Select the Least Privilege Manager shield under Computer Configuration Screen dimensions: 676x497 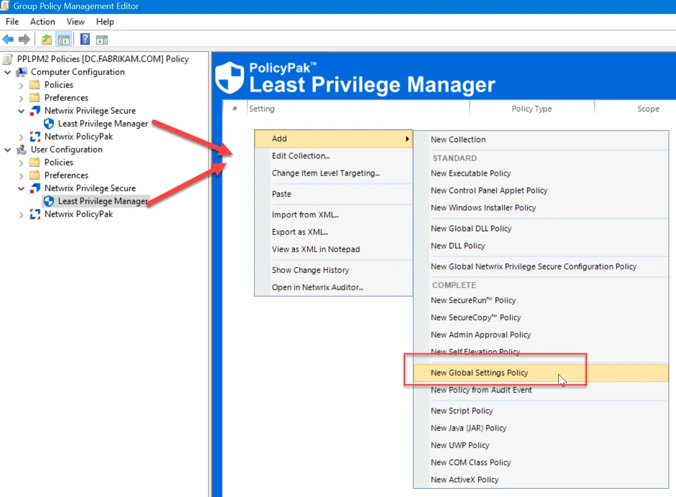[x=49, y=123]
